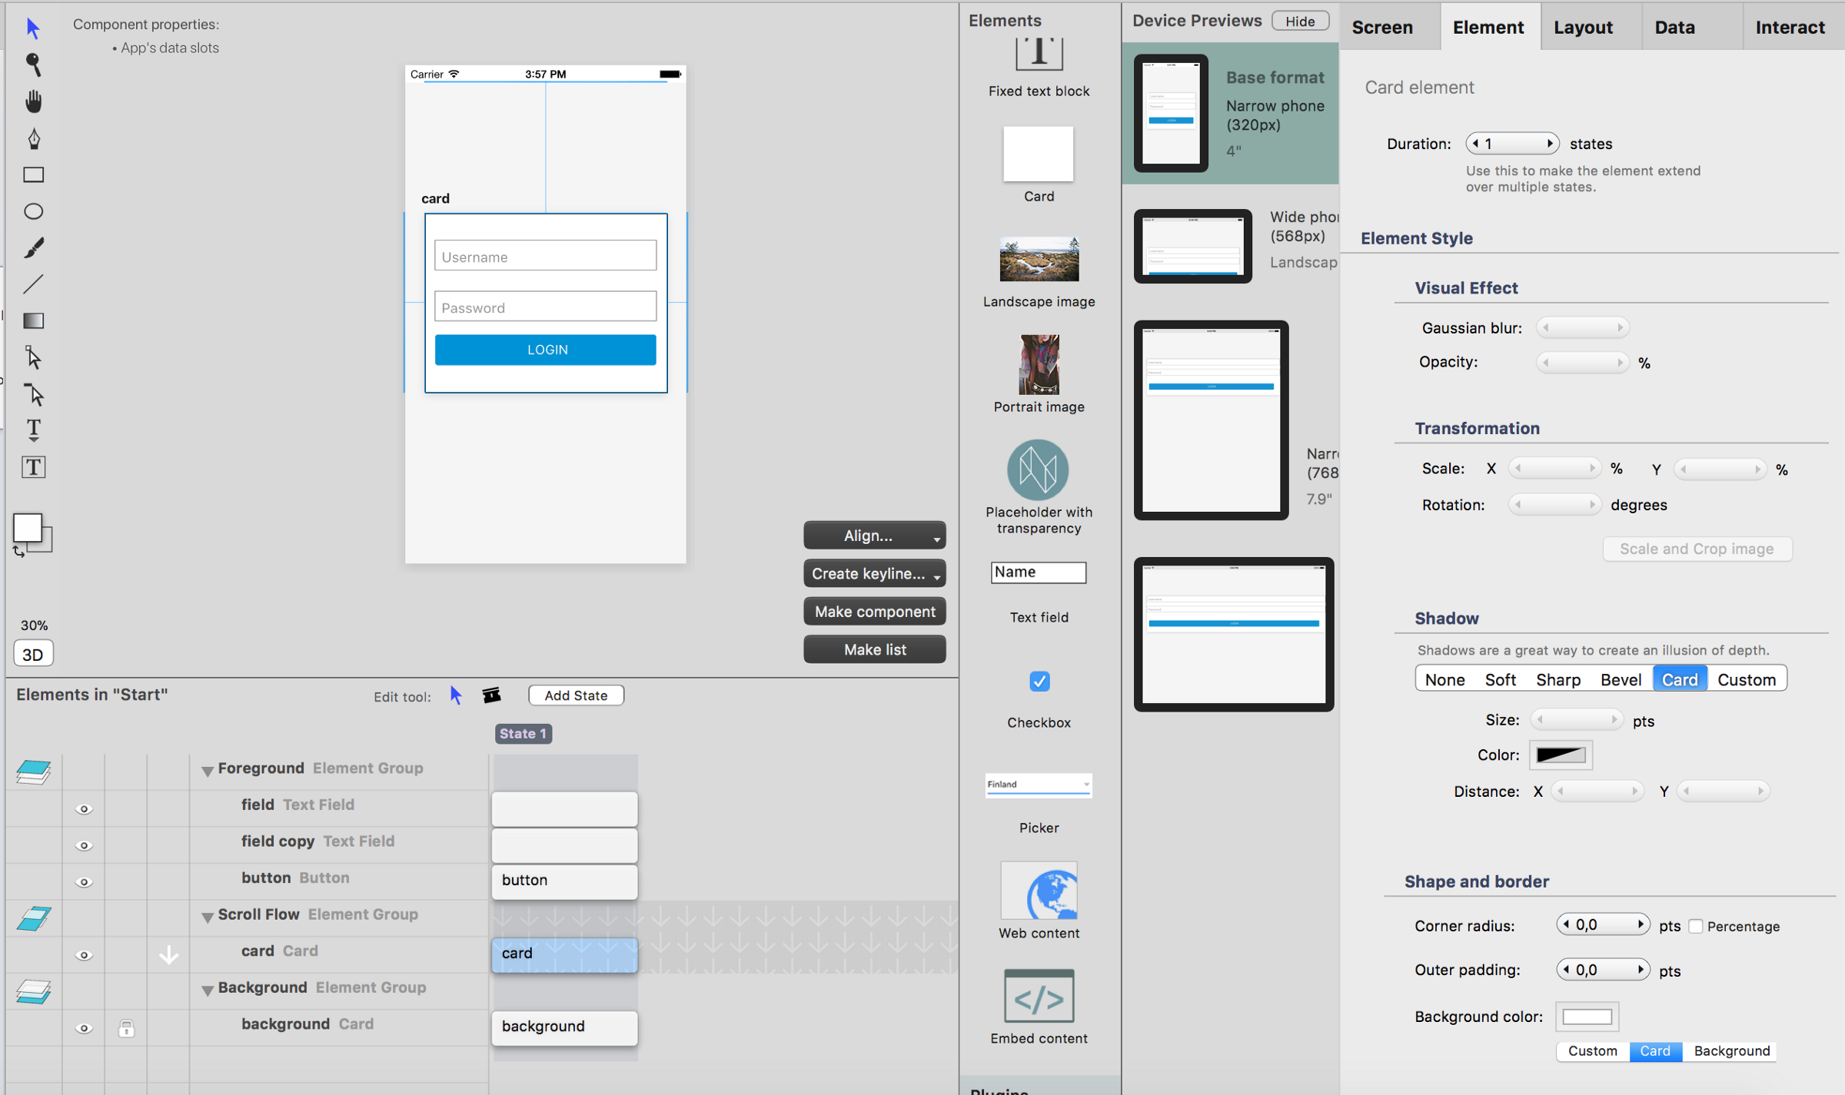Toggle the lock on background layer
The image size is (1845, 1095).
pos(127,1028)
